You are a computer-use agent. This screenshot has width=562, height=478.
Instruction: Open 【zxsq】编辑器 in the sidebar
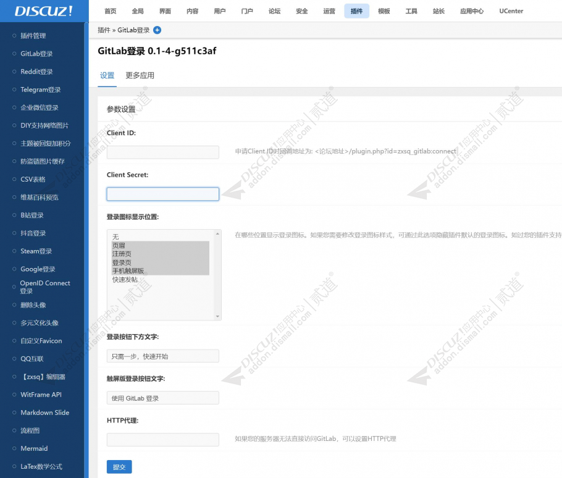tap(43, 377)
